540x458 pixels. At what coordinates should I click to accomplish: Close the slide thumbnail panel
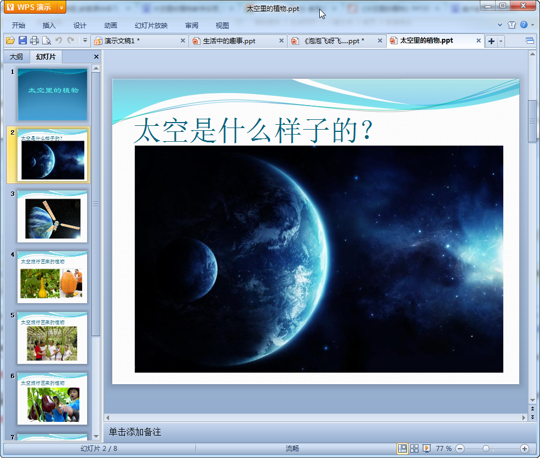click(x=96, y=57)
